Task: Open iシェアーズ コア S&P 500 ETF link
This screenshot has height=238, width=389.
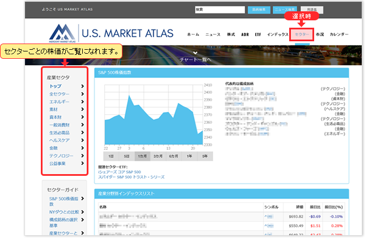Action: 120,172
